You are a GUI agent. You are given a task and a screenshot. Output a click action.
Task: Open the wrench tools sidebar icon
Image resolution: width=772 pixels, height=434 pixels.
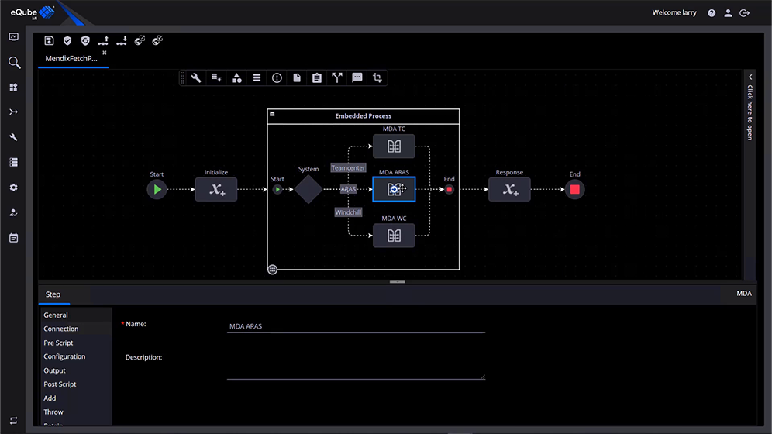(x=13, y=137)
